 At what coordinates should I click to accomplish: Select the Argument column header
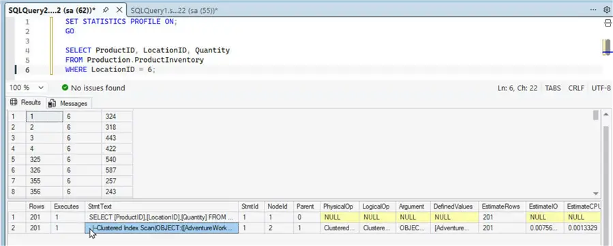click(x=413, y=206)
